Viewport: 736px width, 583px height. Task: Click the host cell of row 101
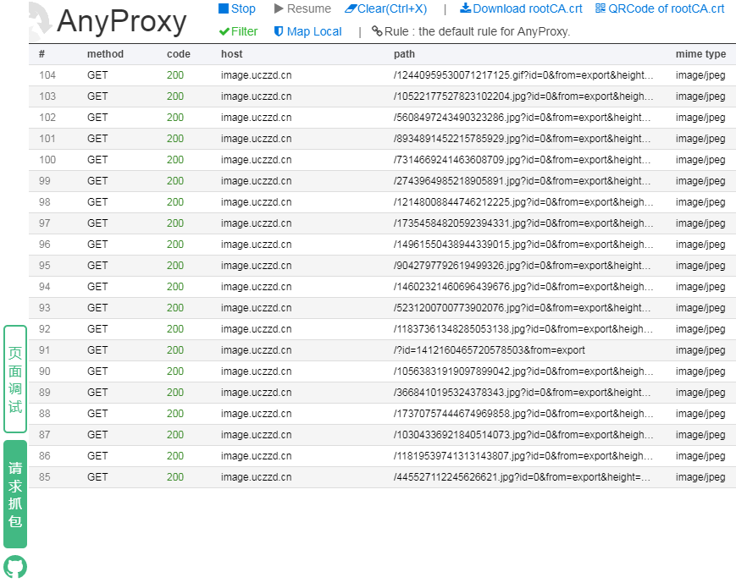pyautogui.click(x=257, y=139)
